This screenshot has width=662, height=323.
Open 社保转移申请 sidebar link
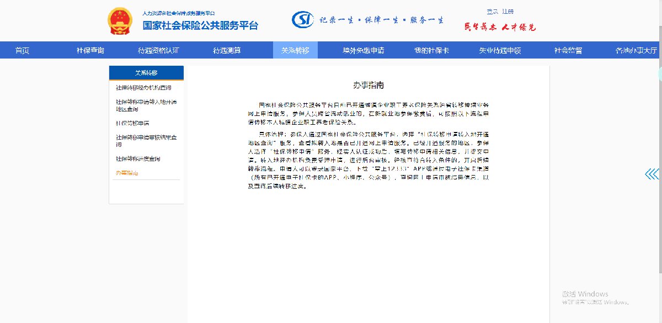(x=132, y=123)
